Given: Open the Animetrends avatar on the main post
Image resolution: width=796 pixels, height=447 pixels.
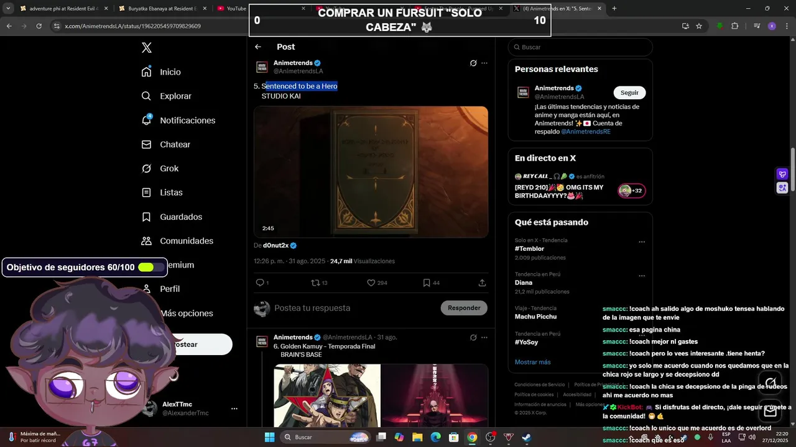Looking at the screenshot, I should pyautogui.click(x=262, y=66).
